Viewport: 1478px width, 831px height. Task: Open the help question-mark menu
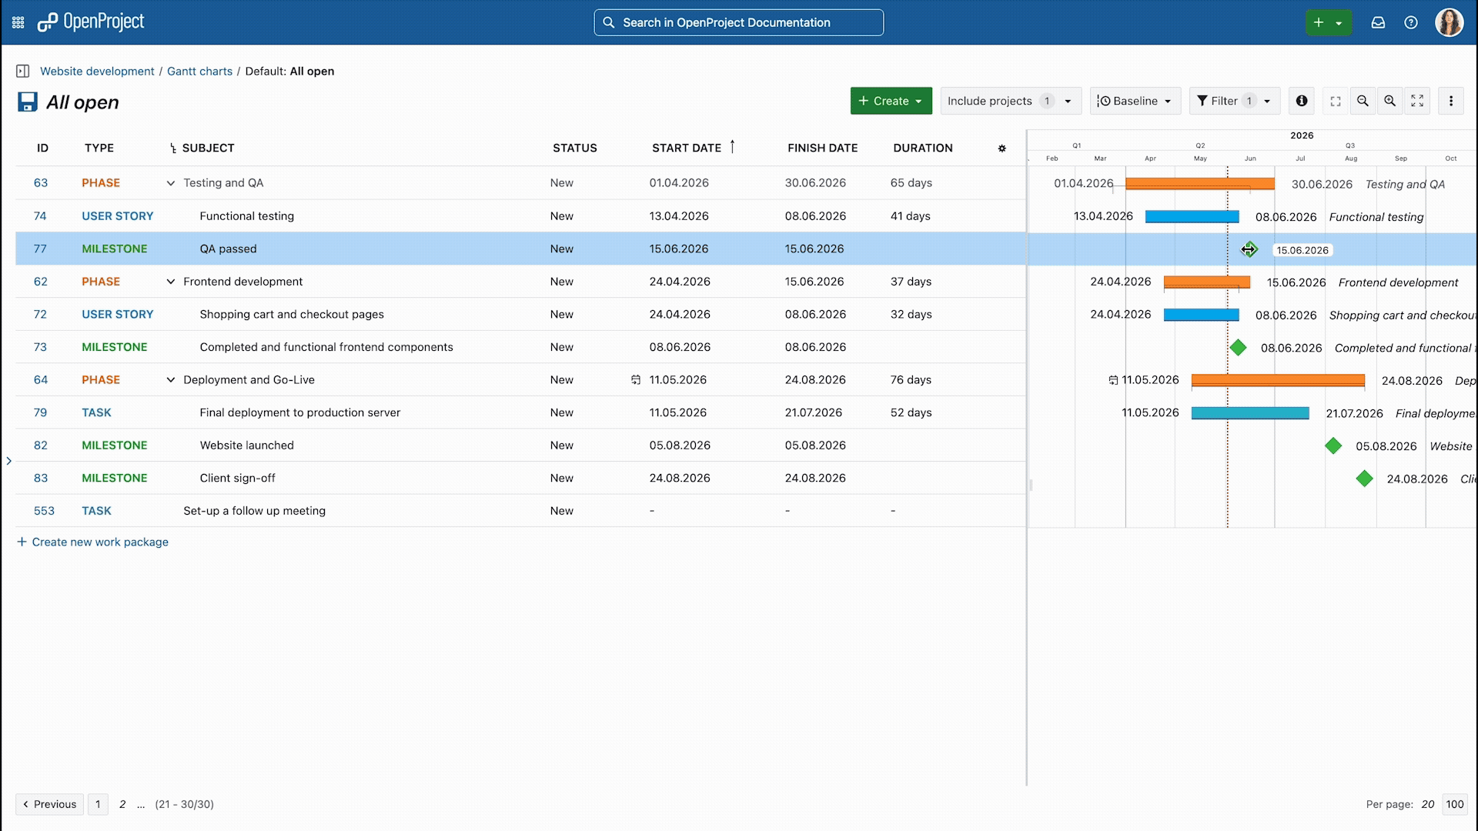pos(1411,22)
